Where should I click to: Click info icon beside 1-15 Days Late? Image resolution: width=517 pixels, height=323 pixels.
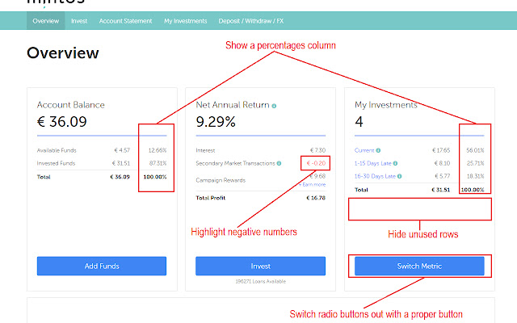395,163
